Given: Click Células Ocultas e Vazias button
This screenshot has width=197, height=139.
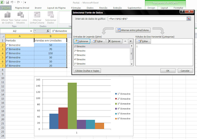Looking at the screenshot, I should coord(87,71).
